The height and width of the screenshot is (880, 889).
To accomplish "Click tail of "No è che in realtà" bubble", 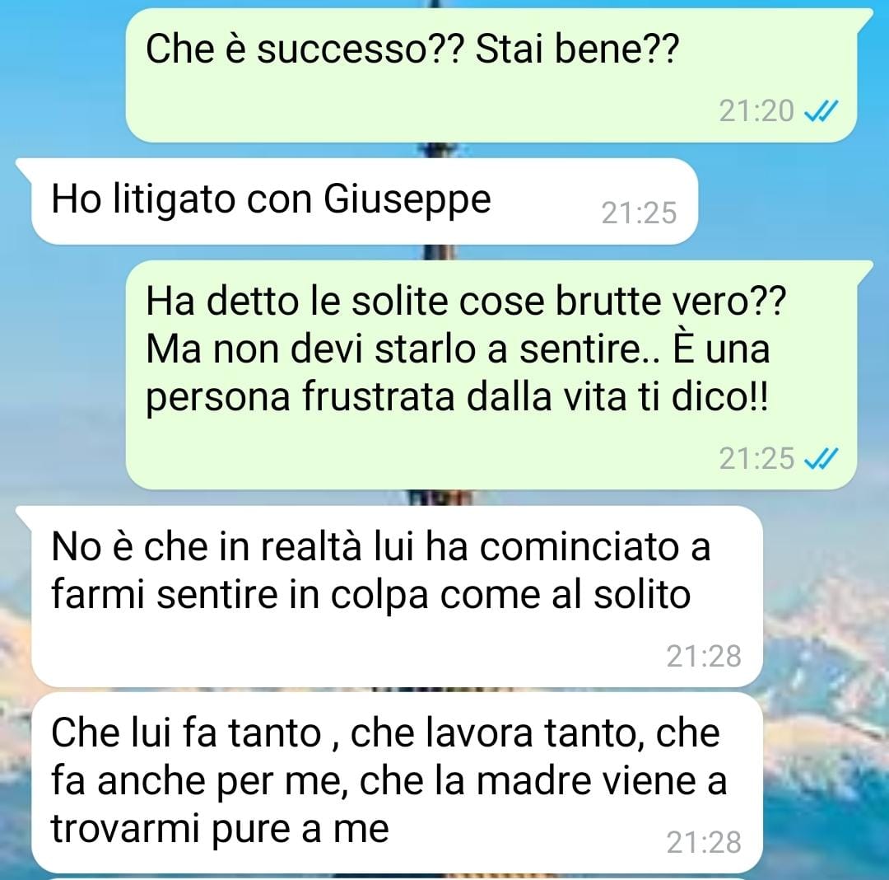I will 26,514.
